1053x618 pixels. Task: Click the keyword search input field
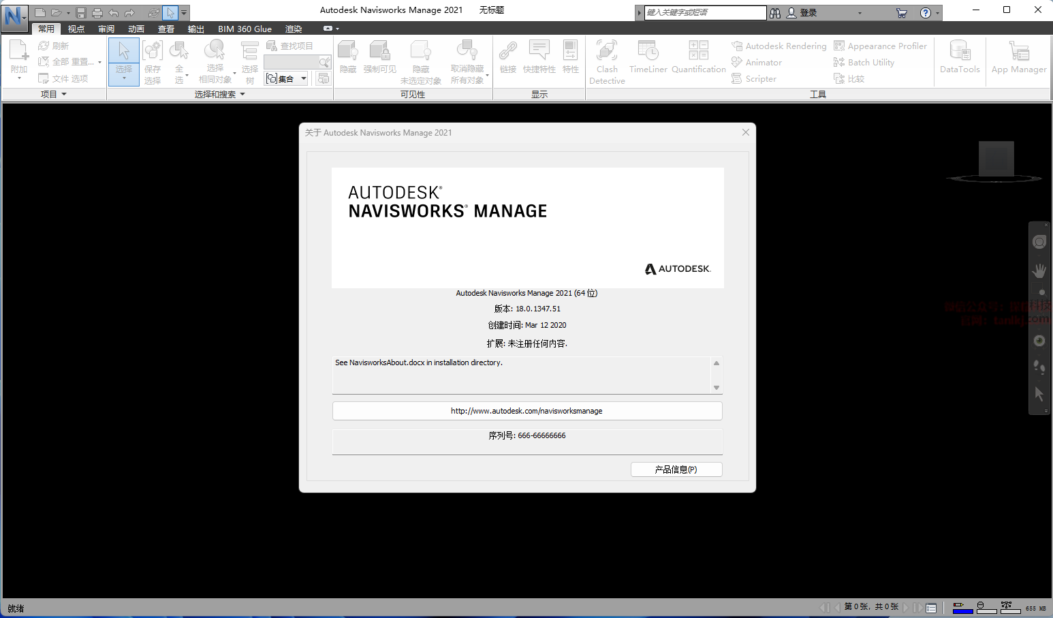pyautogui.click(x=704, y=13)
